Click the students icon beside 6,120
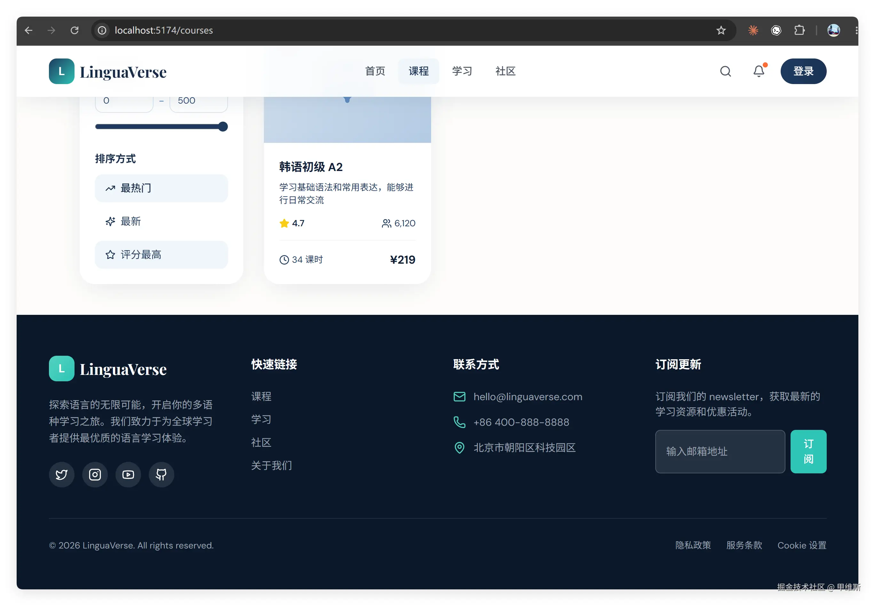 coord(386,223)
